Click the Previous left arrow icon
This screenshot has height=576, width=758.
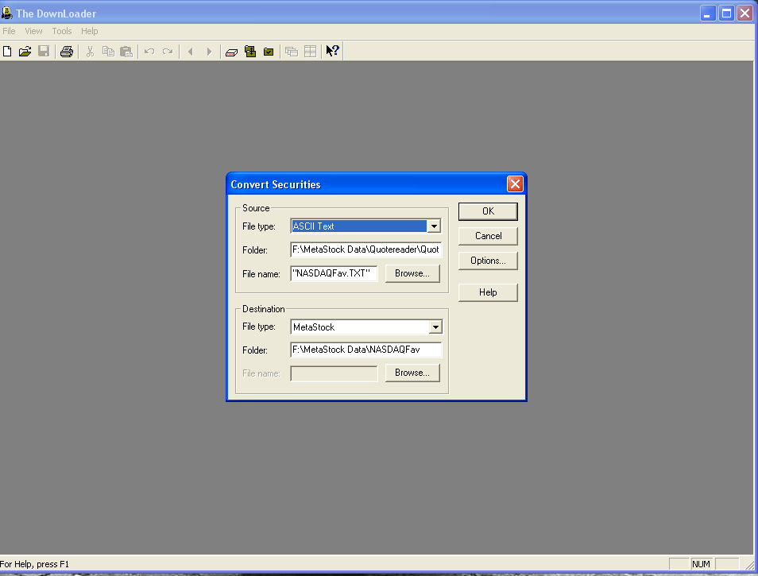click(191, 51)
